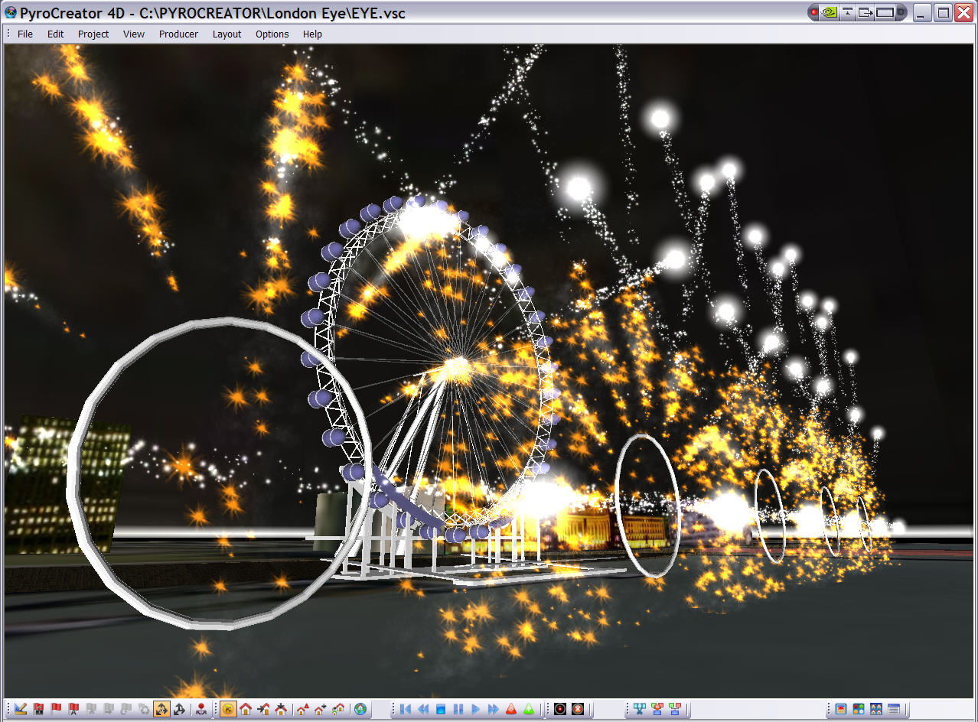Open the Edit menu

tap(55, 34)
